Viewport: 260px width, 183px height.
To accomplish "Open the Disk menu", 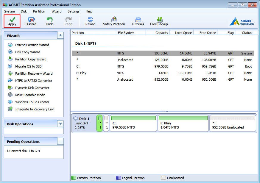I will pos(24,11).
